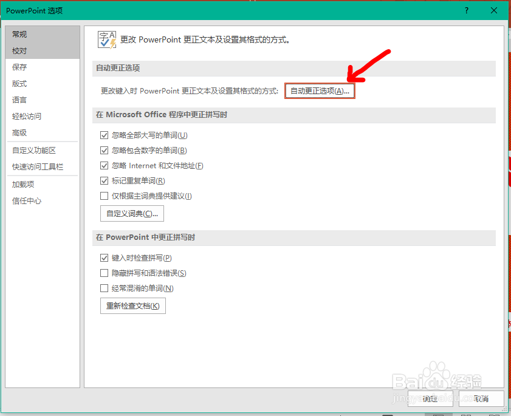Enable 经常混淆的单词 checkbox
The image size is (511, 416).
(105, 288)
